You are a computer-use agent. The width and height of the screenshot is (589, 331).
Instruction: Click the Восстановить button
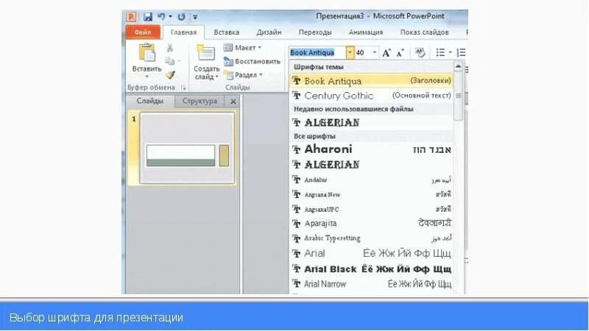[x=252, y=61]
